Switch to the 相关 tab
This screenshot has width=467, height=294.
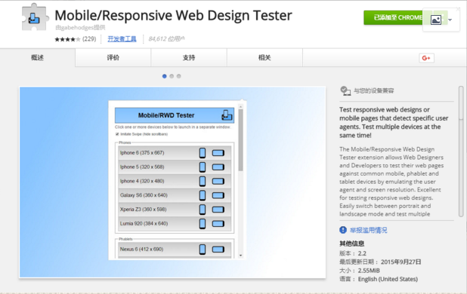(x=264, y=57)
